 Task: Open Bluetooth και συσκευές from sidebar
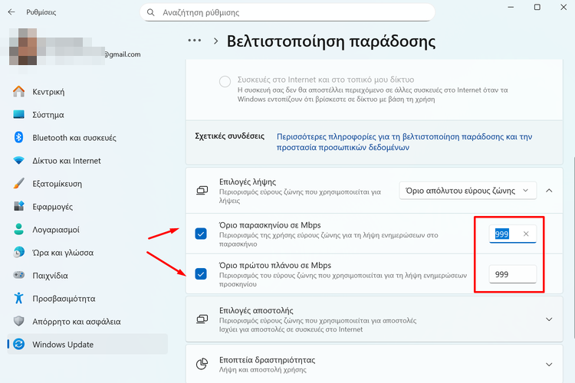click(74, 138)
